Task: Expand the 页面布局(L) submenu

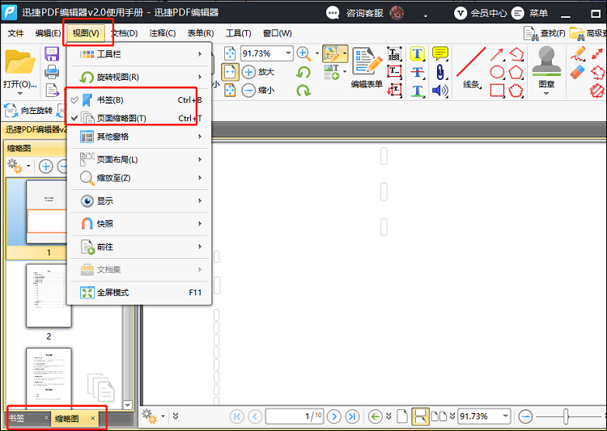Action: pos(139,159)
